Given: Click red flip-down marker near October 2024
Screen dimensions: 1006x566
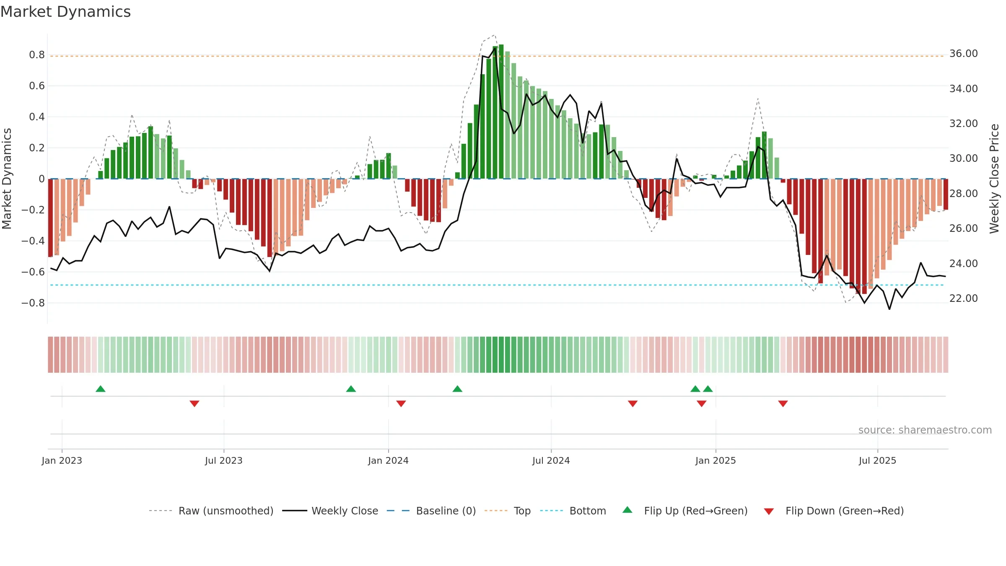Looking at the screenshot, I should point(633,403).
